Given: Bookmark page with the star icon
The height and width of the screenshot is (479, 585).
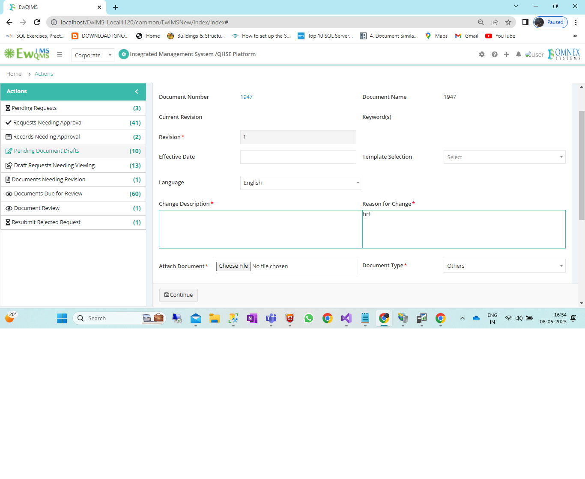Looking at the screenshot, I should [508, 22].
